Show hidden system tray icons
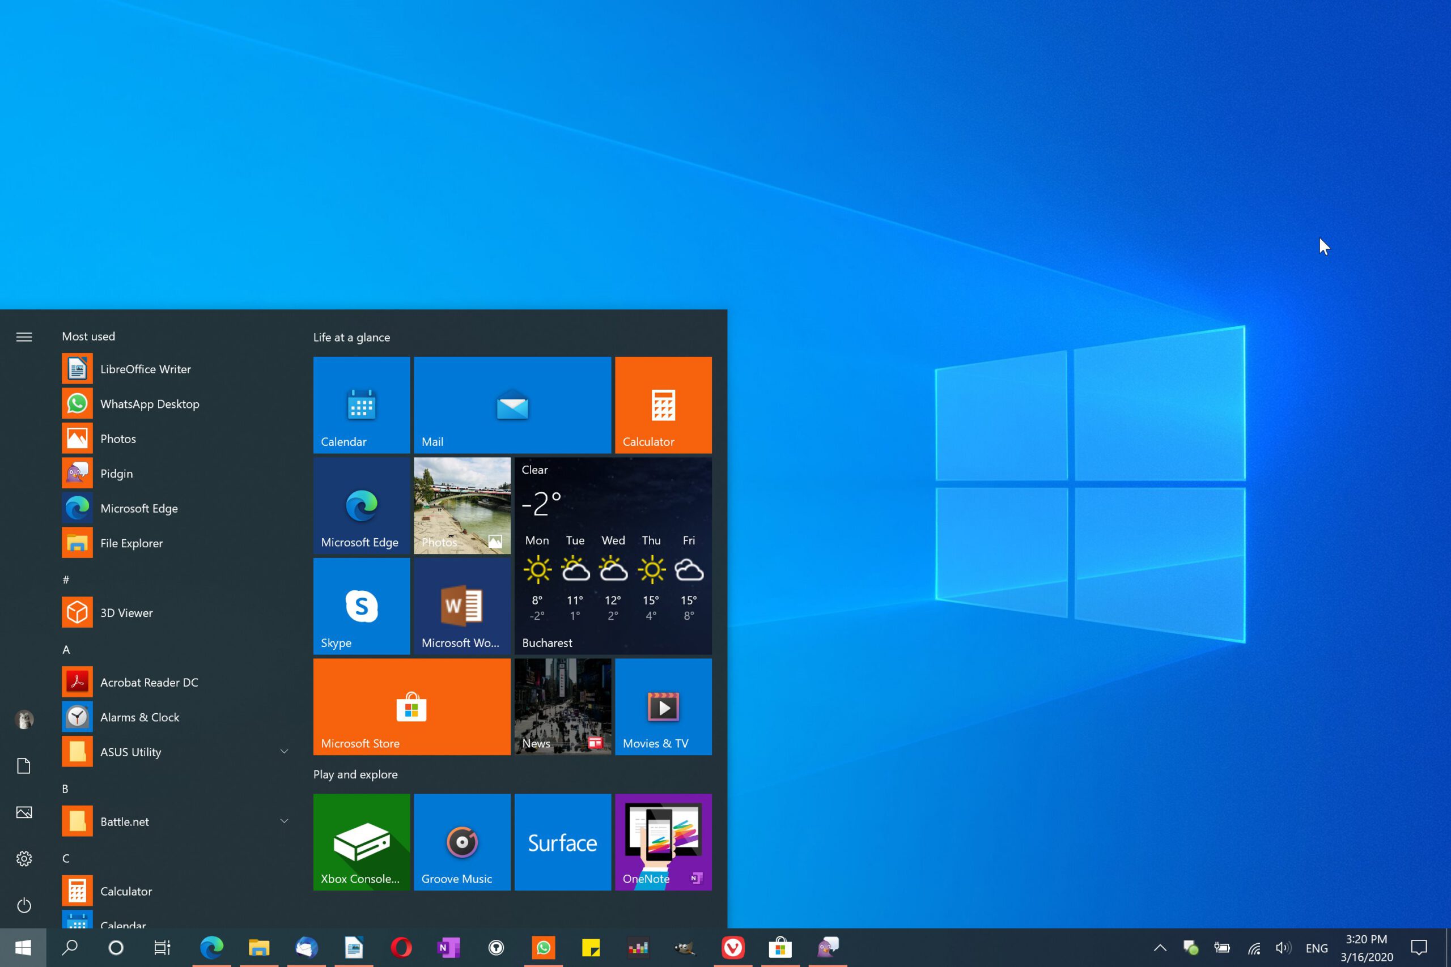1451x967 pixels. pyautogui.click(x=1160, y=948)
